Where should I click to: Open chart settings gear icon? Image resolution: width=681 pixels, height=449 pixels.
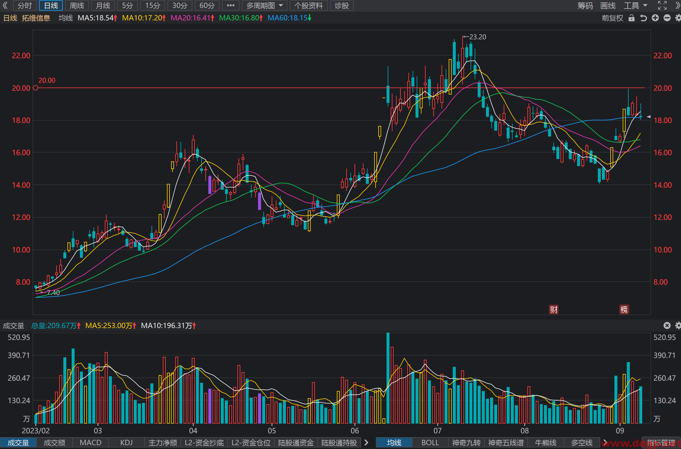click(678, 18)
